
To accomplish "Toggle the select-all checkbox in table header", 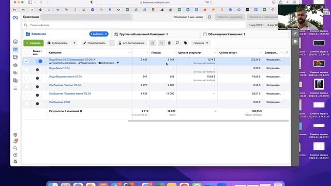I will 26,53.
